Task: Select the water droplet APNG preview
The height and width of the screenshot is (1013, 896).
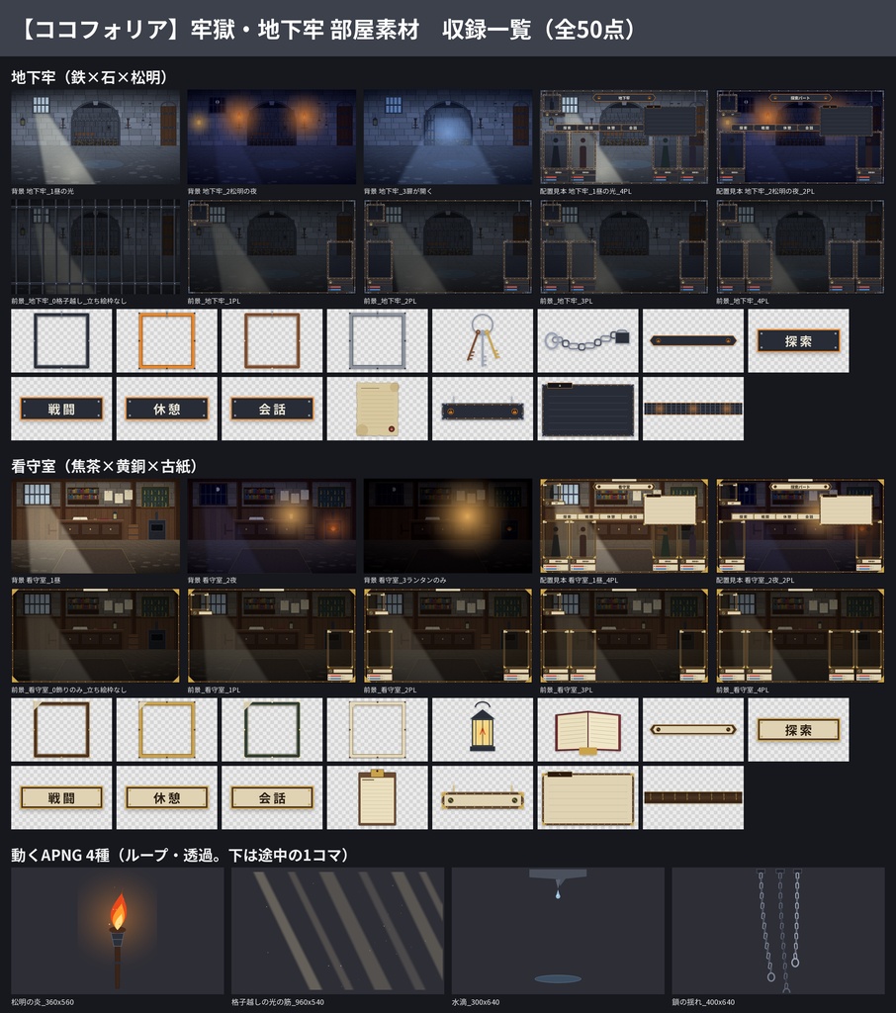Action: (558, 930)
